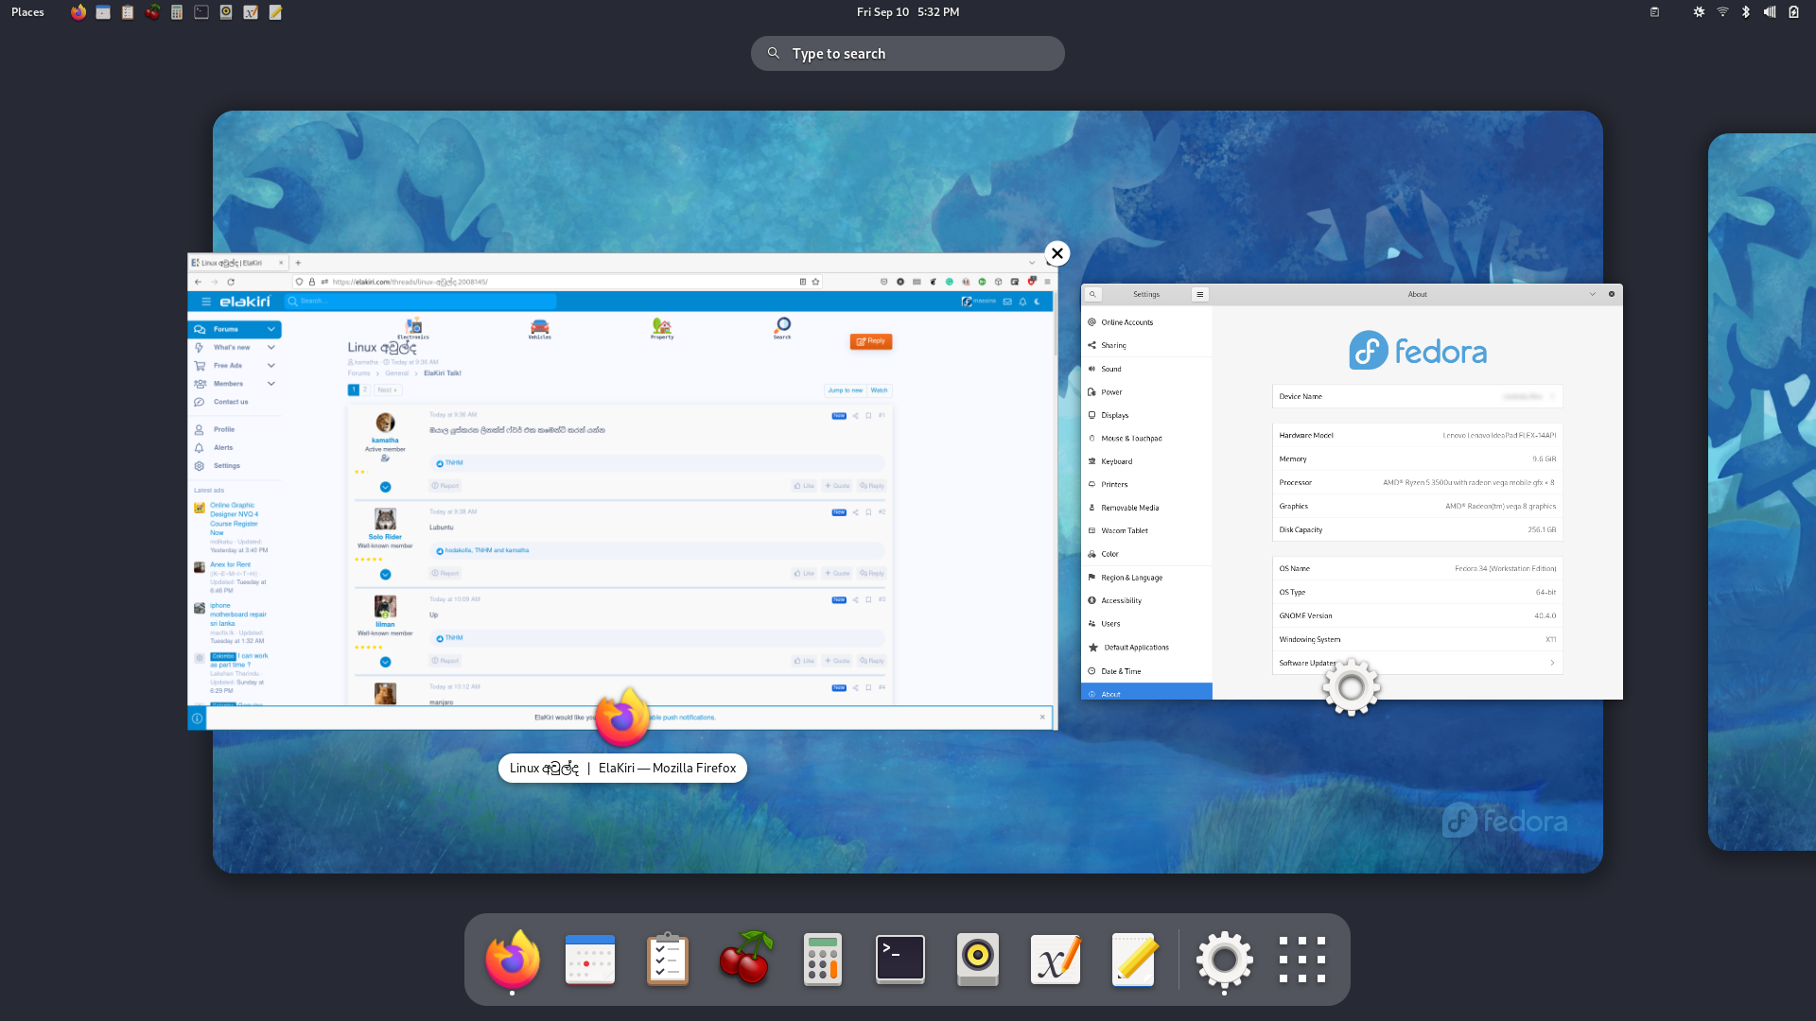Open Rhythmbox speaker icon in dock

(x=978, y=960)
